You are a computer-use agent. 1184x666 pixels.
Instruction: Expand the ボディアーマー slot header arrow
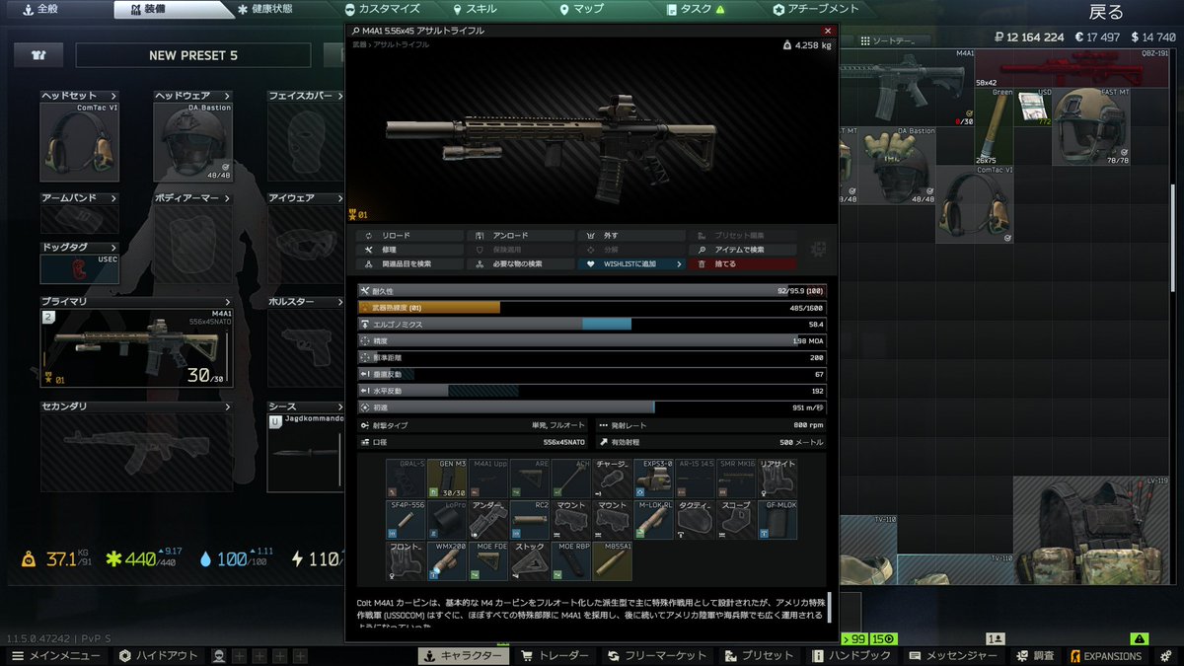pyautogui.click(x=228, y=198)
